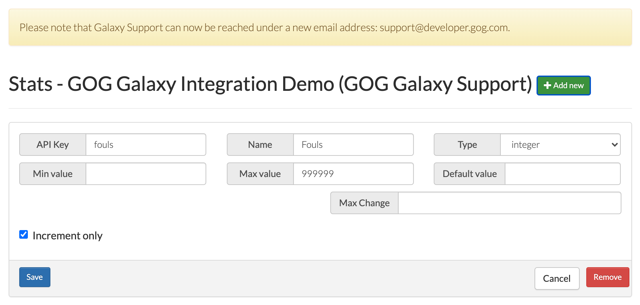Remove this stat with the red button
Screen dimensions: 640x305
click(x=607, y=277)
